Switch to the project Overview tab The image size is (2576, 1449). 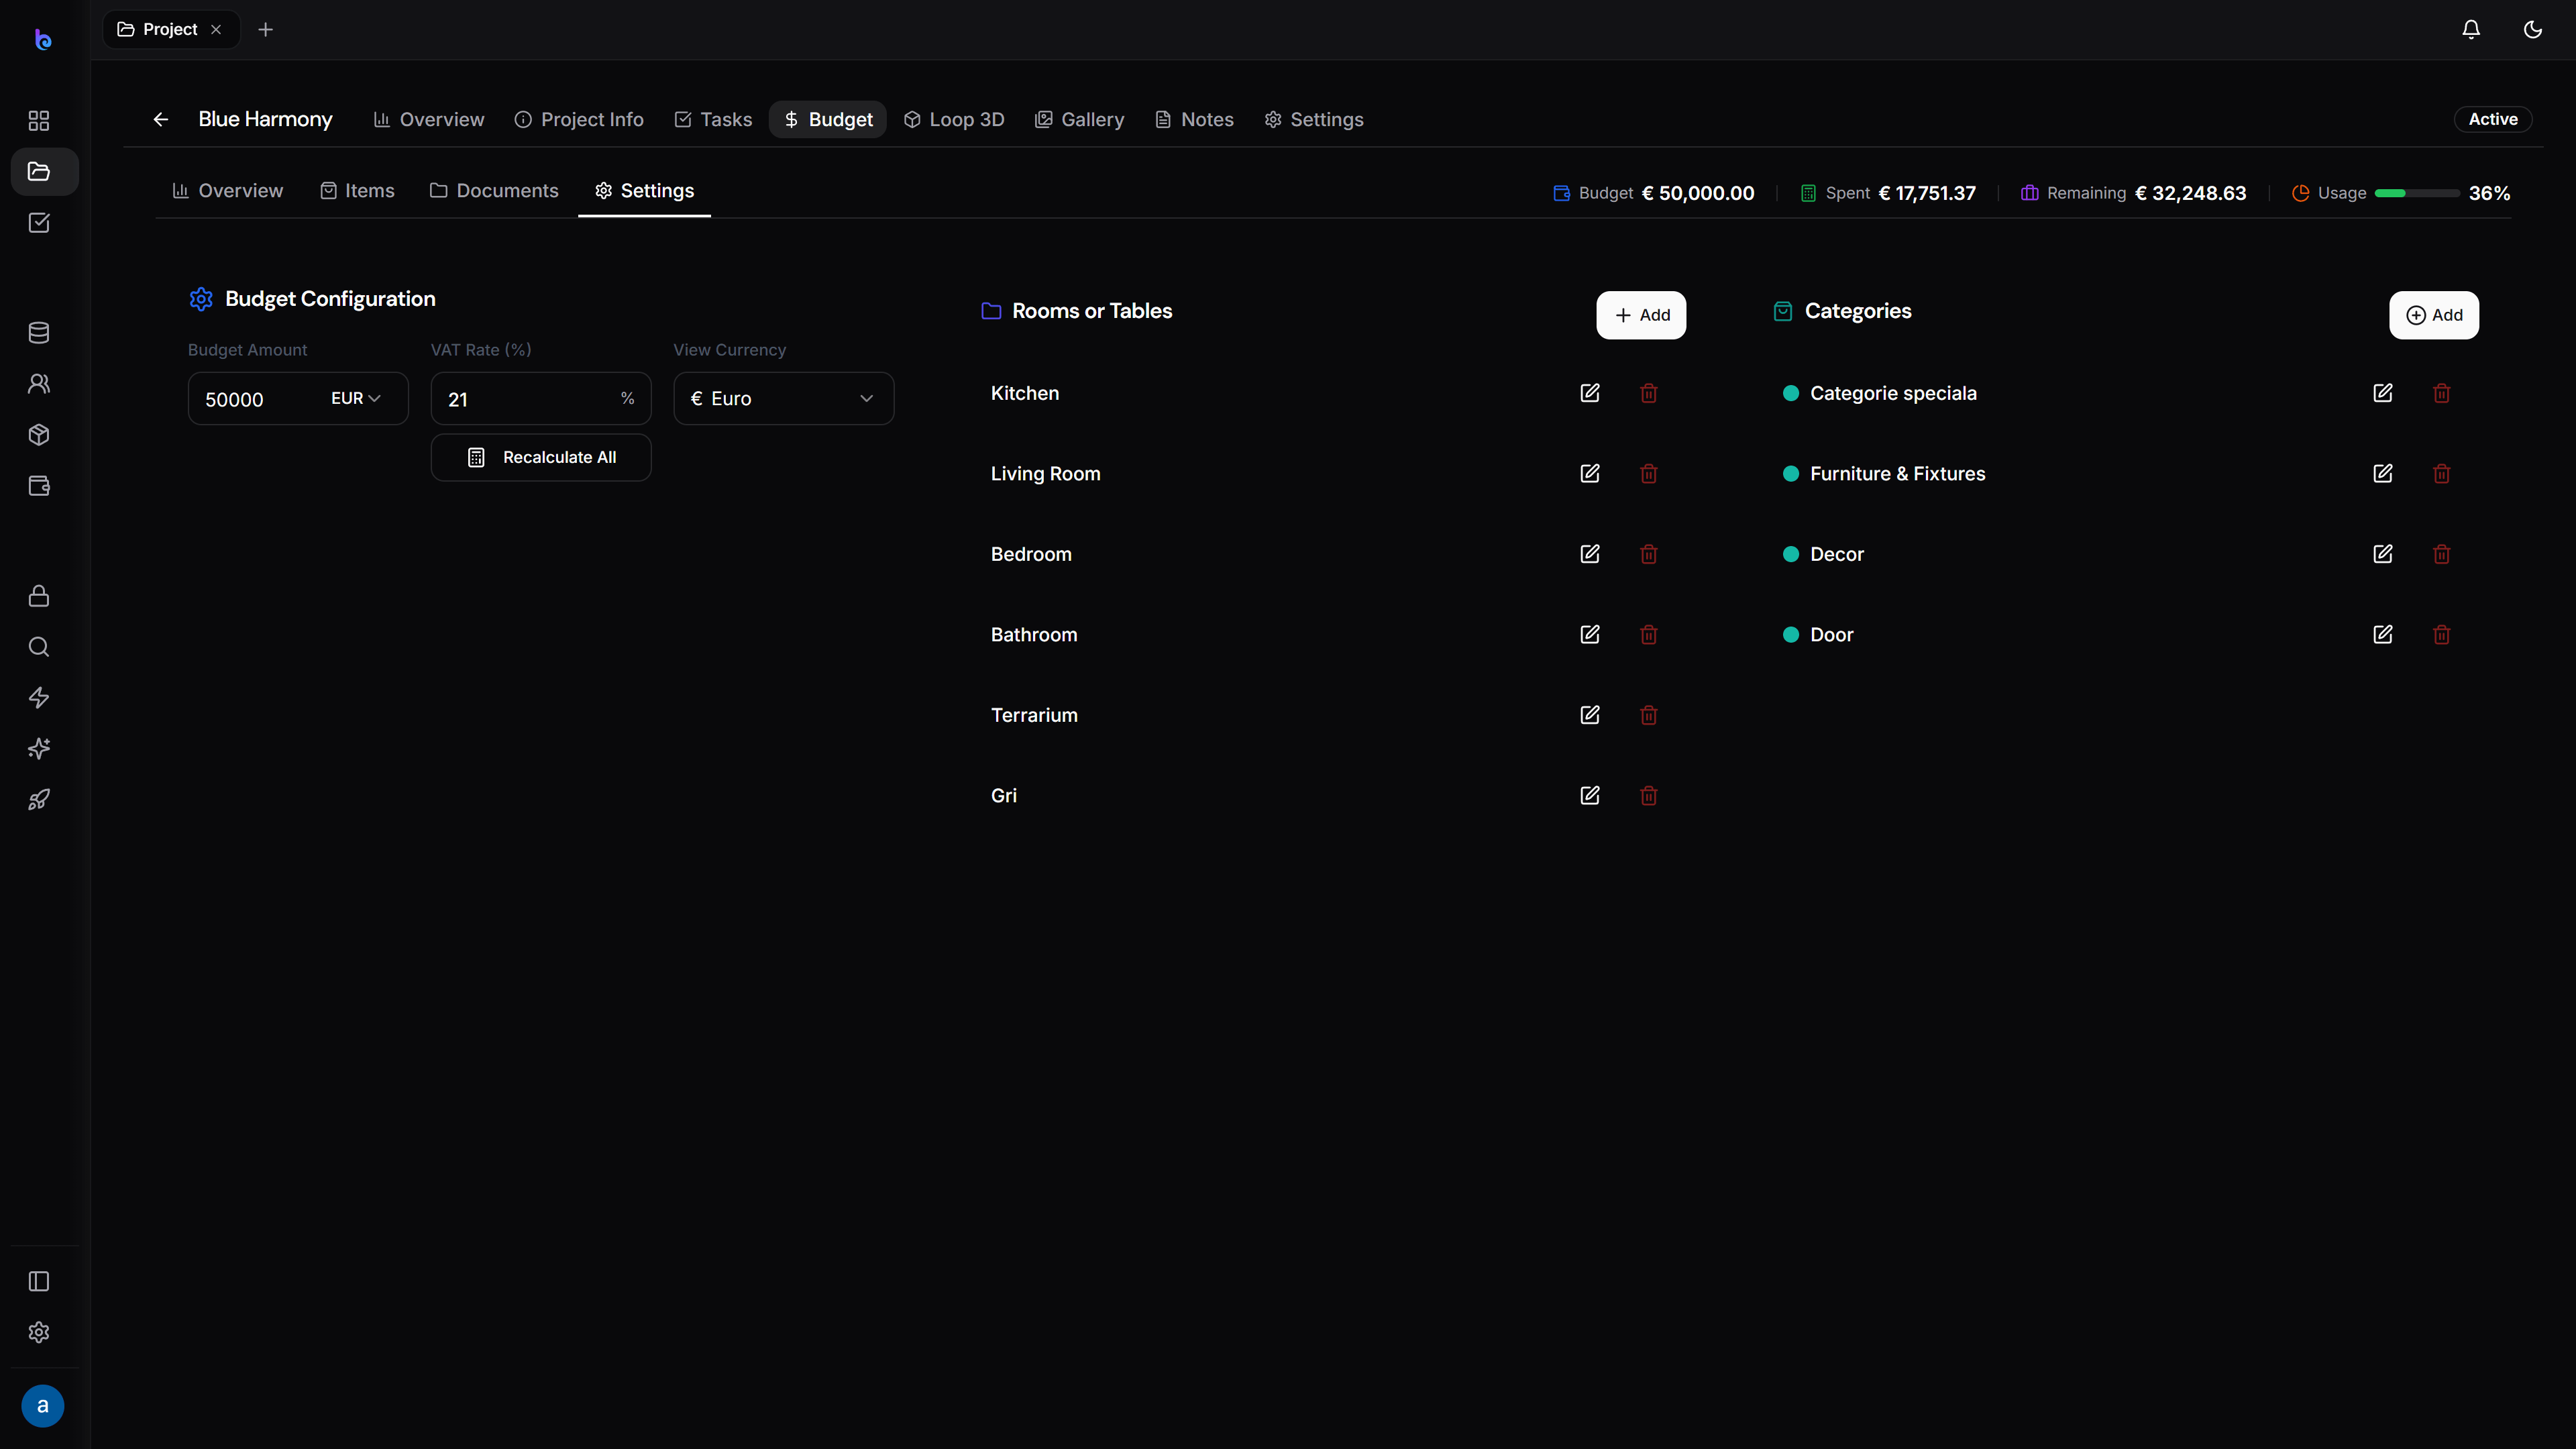[429, 120]
